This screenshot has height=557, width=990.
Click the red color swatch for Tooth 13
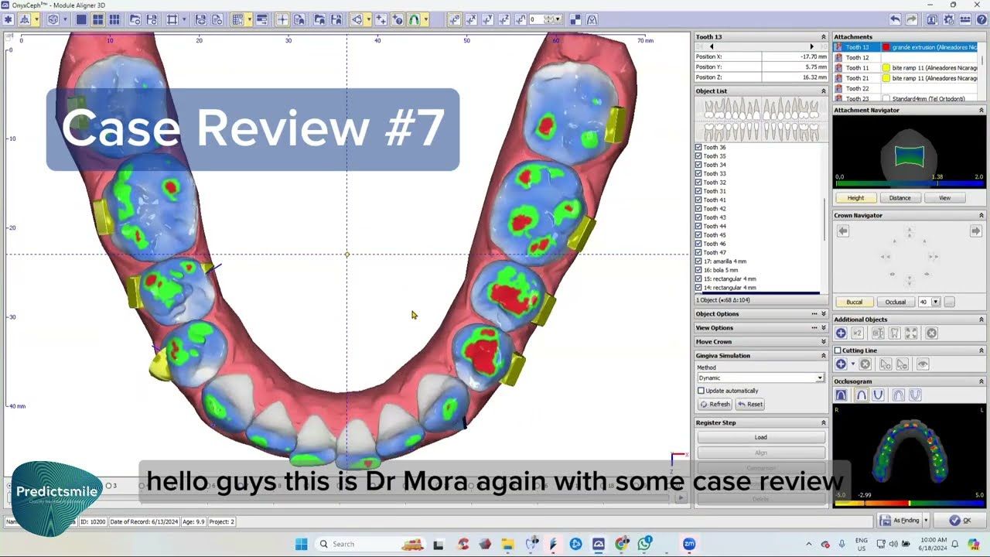[886, 47]
